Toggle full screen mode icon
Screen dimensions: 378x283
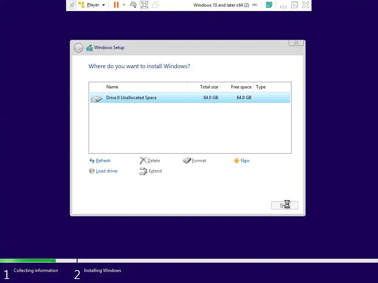[144, 5]
